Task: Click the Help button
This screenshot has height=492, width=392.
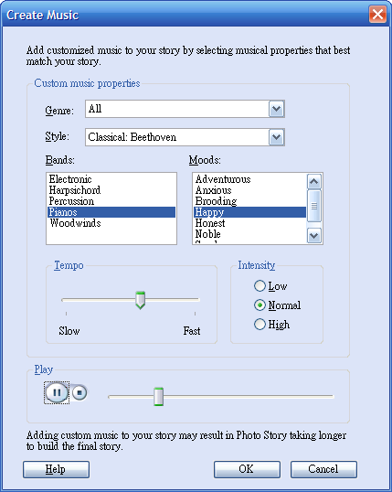Action: pyautogui.click(x=56, y=469)
